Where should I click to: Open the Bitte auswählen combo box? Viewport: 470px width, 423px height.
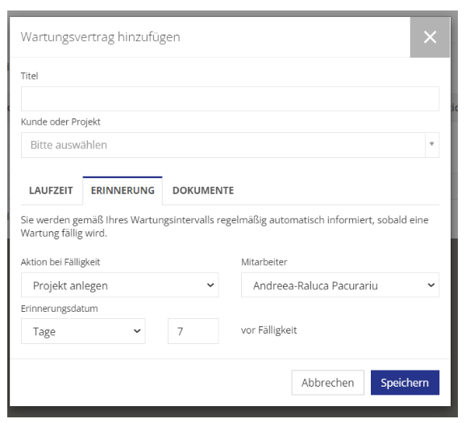click(230, 145)
